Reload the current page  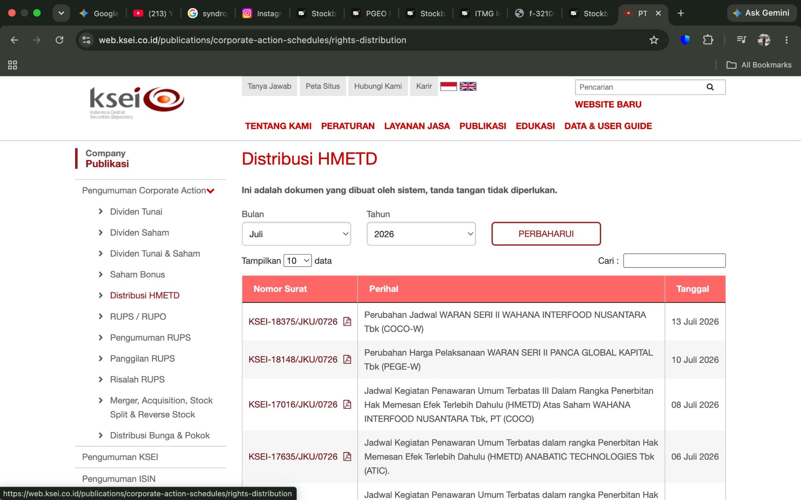tap(60, 40)
